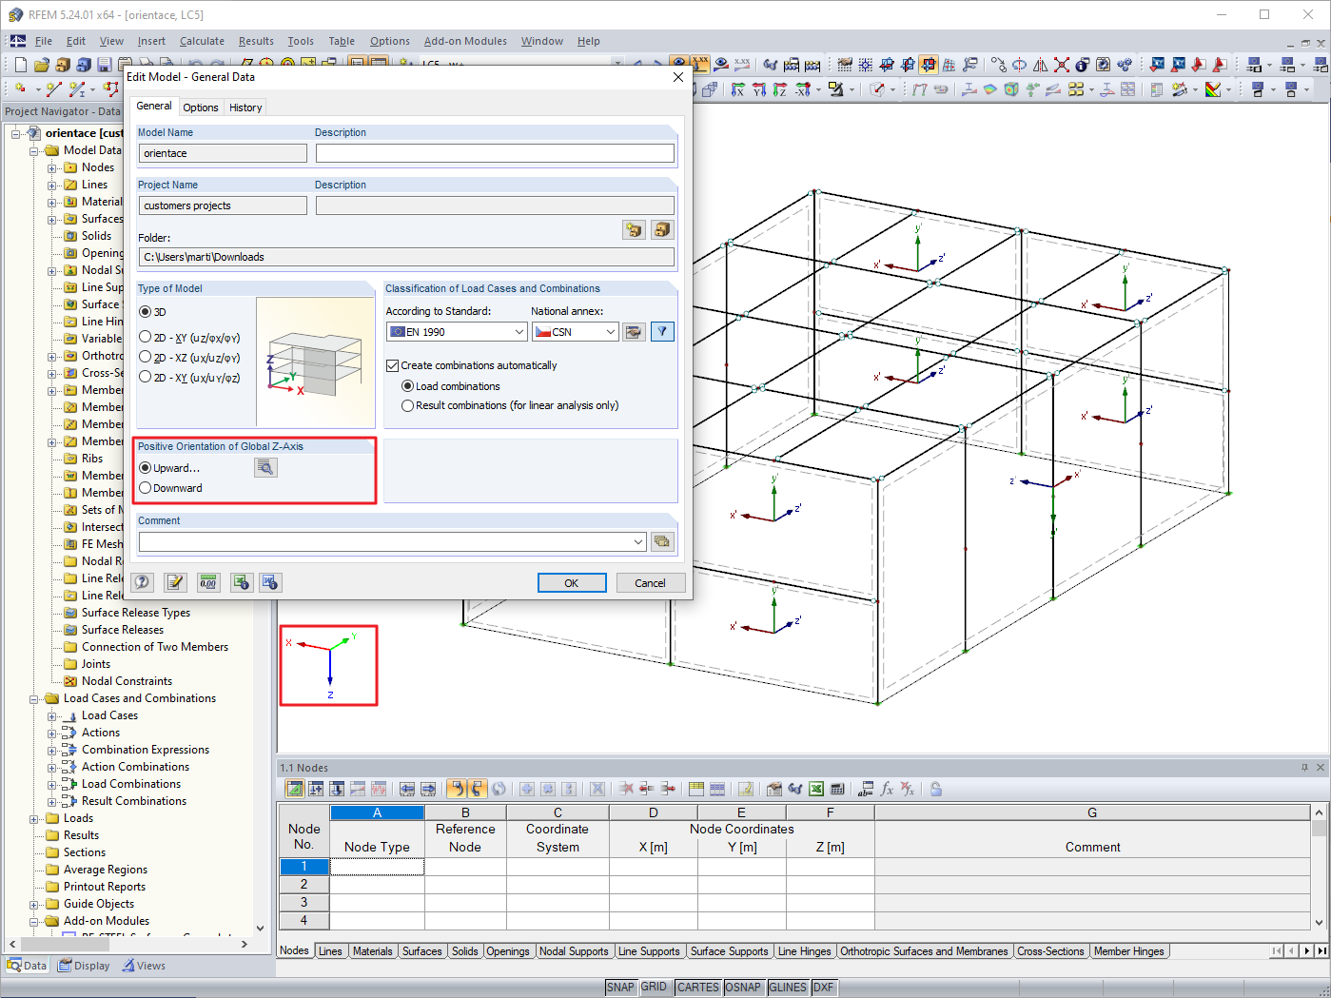Collapse the Model Data tree node
Viewport: 1331px width, 998px height.
tap(34, 150)
